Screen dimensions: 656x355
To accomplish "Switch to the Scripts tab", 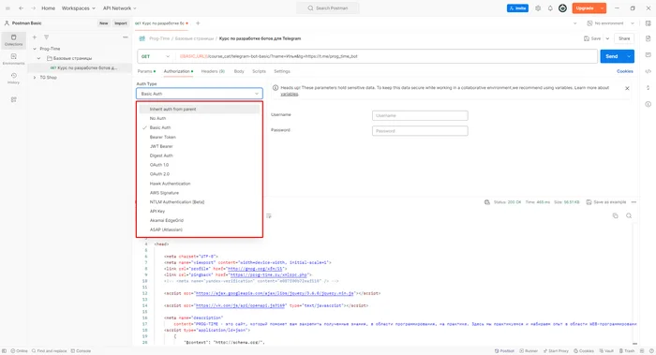I will 259,71.
